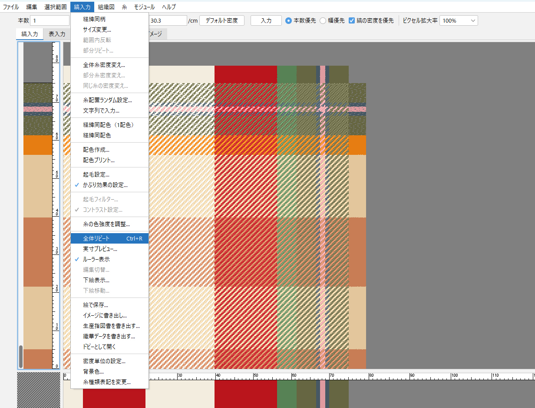The width and height of the screenshot is (535, 408).
Task: Open the モジュール menu
Action: pyautogui.click(x=144, y=7)
